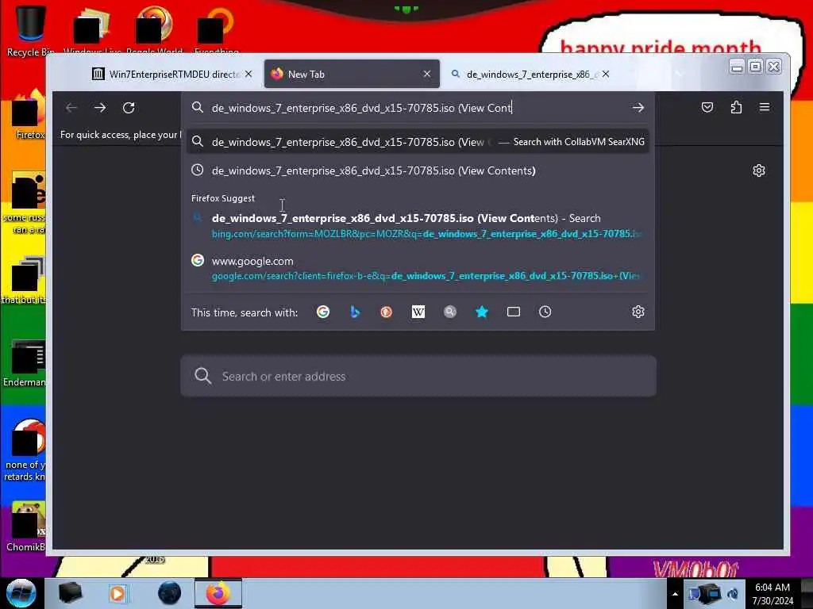The height and width of the screenshot is (609, 813).
Task: Select the New Tab tab
Action: [x=352, y=74]
